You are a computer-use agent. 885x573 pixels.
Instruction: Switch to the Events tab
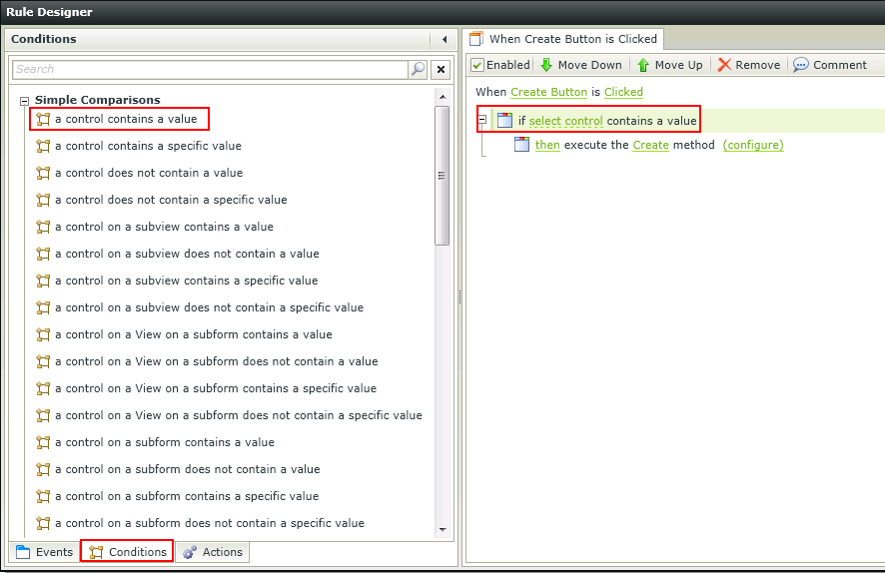click(45, 552)
